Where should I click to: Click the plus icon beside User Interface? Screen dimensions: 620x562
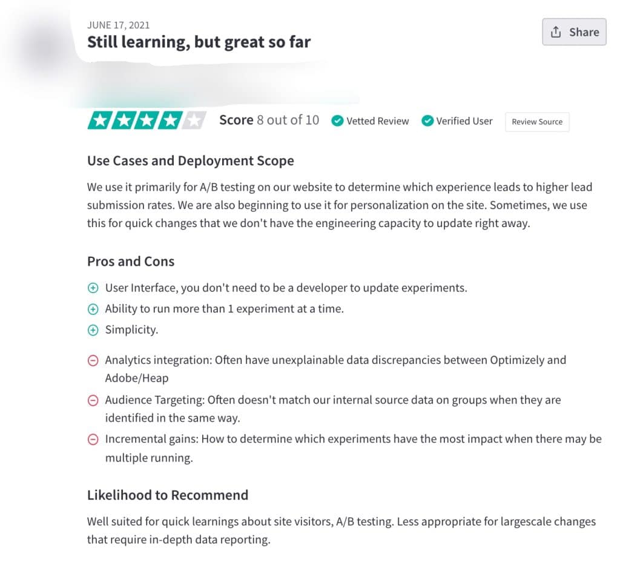click(x=93, y=288)
